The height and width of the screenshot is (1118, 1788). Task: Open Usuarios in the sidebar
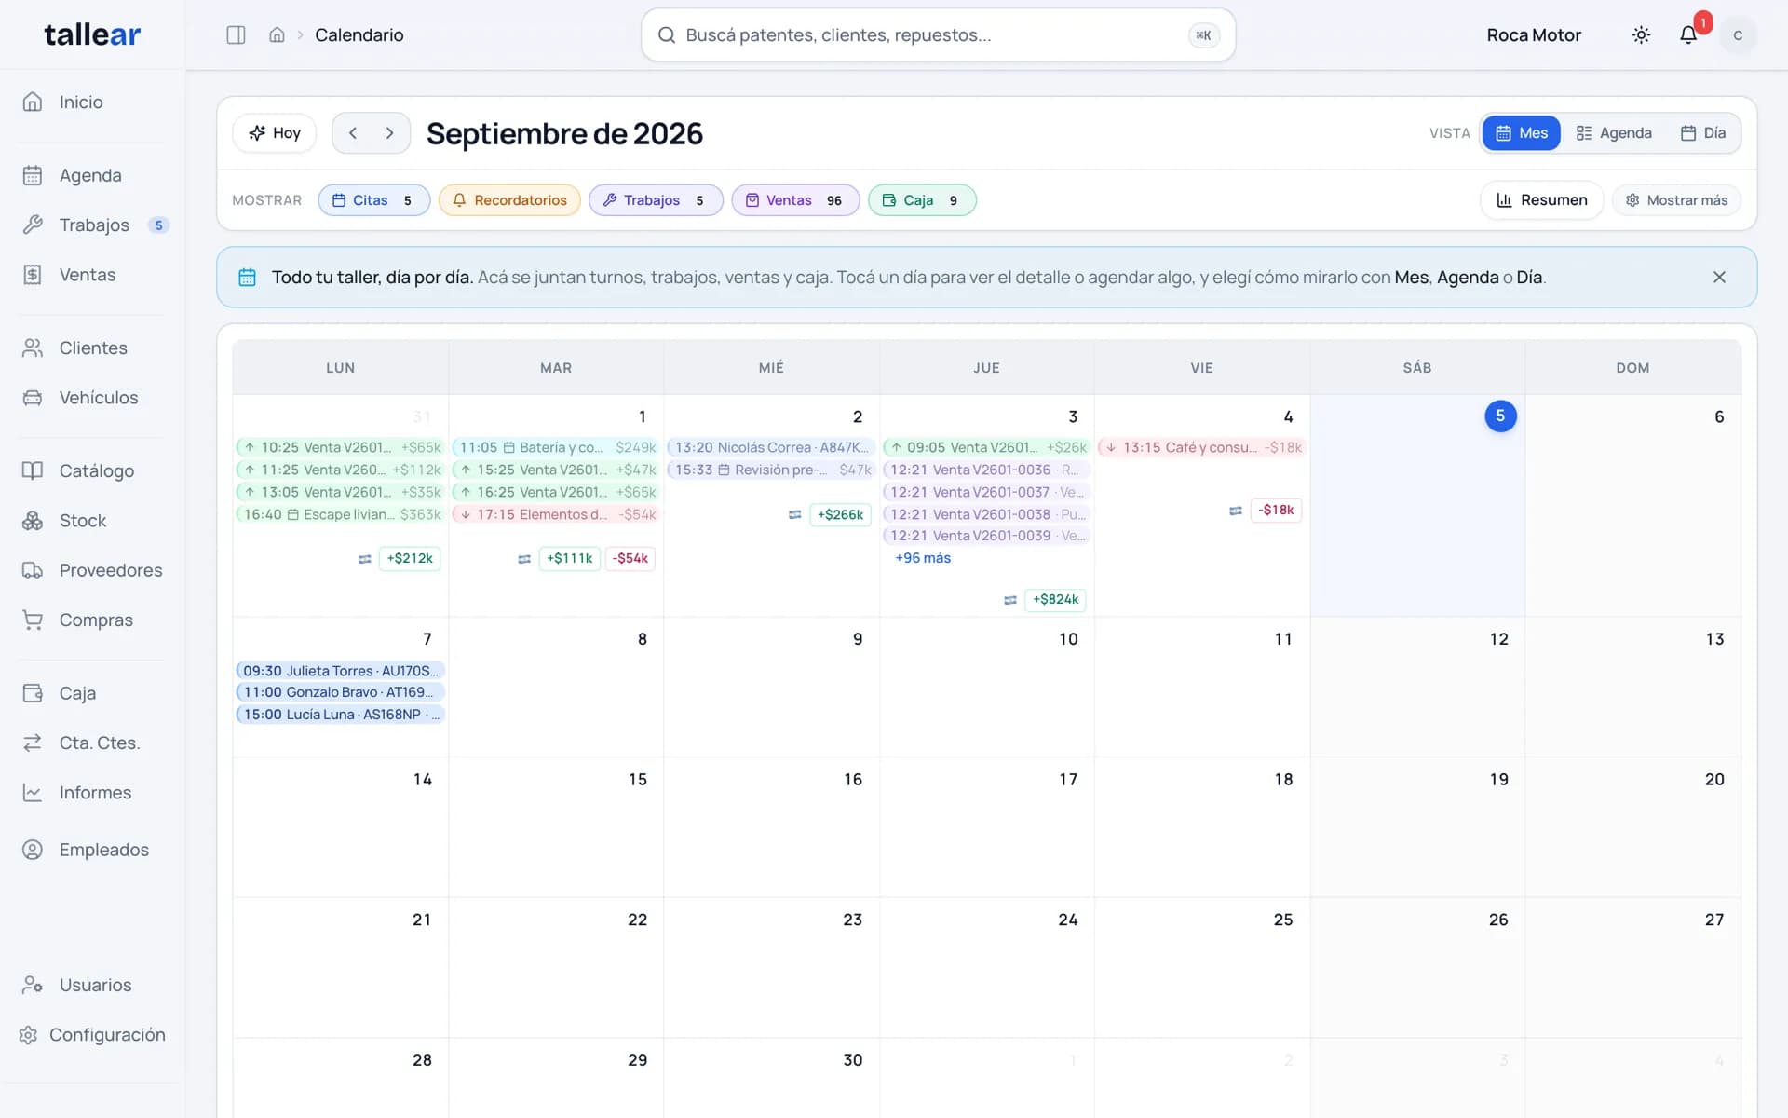pos(93,985)
